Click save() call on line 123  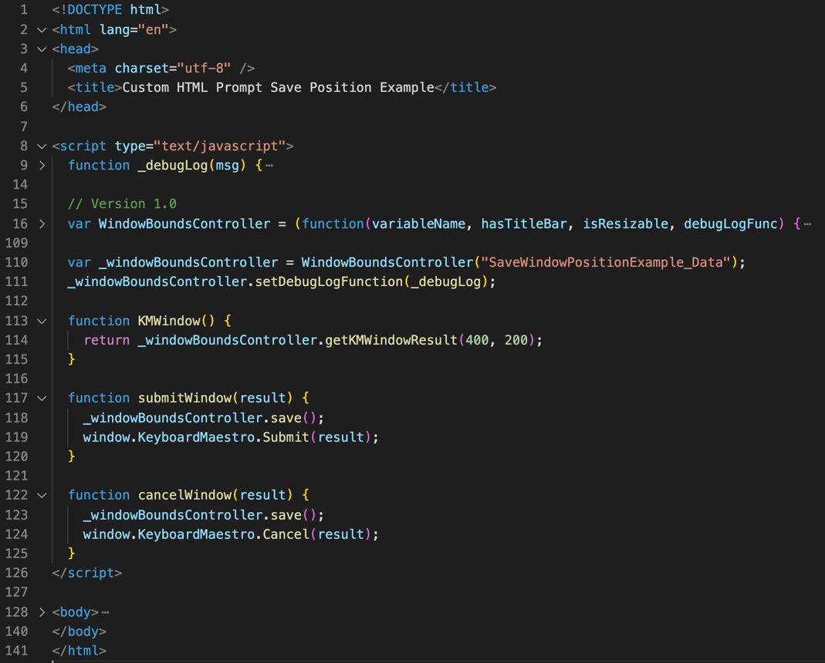[293, 515]
